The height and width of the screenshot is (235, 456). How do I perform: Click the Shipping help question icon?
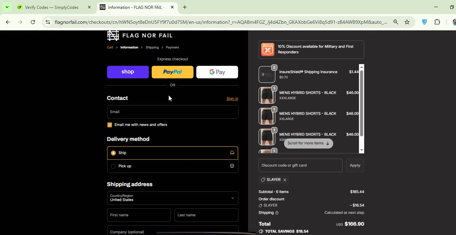277,213
